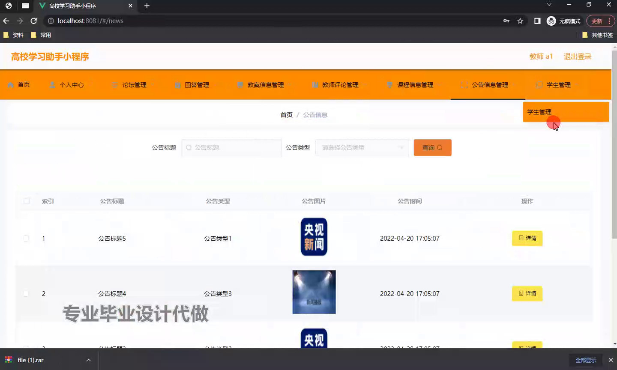This screenshot has height=370, width=617.
Task: Click 首页 breadcrumb link
Action: 286,115
